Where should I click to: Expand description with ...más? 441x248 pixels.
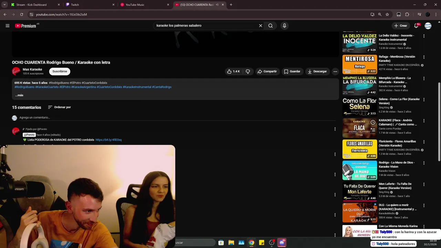tap(19, 95)
